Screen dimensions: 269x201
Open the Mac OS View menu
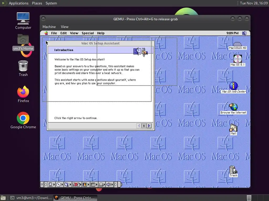click(x=74, y=33)
